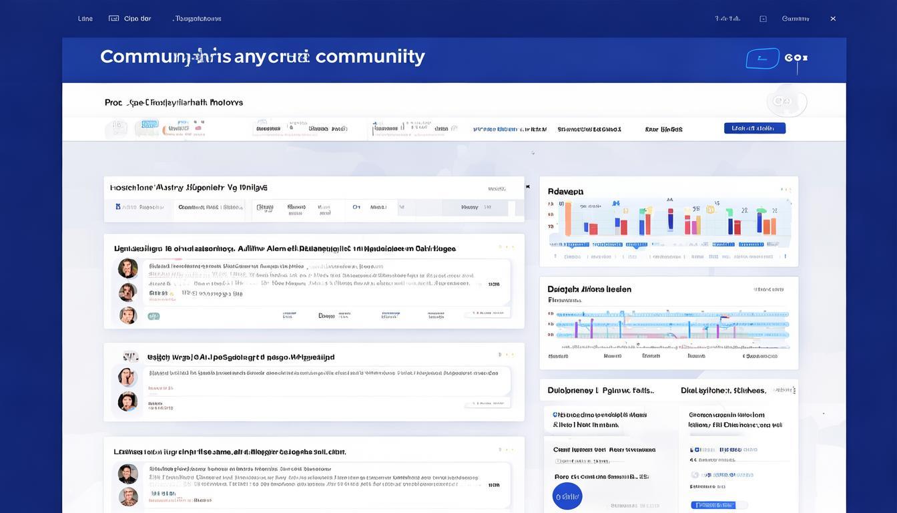
Task: Open the options dots on the bar chart card
Action: tap(785, 190)
